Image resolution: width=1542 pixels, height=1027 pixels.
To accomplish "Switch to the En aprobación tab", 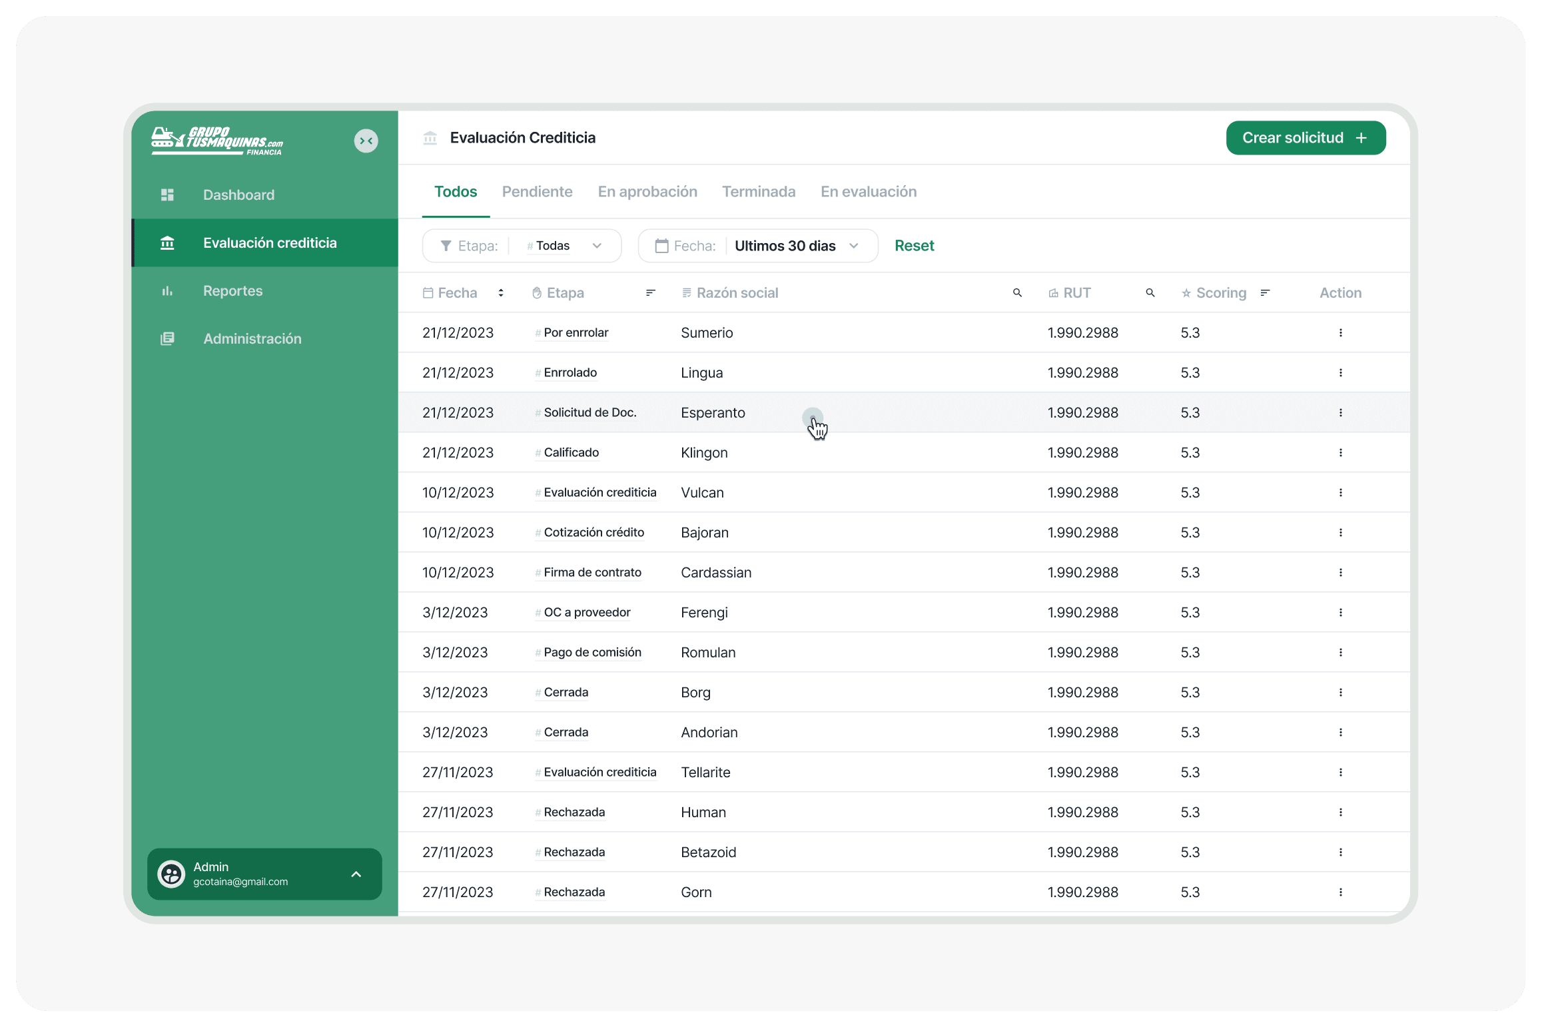I will coord(647,192).
